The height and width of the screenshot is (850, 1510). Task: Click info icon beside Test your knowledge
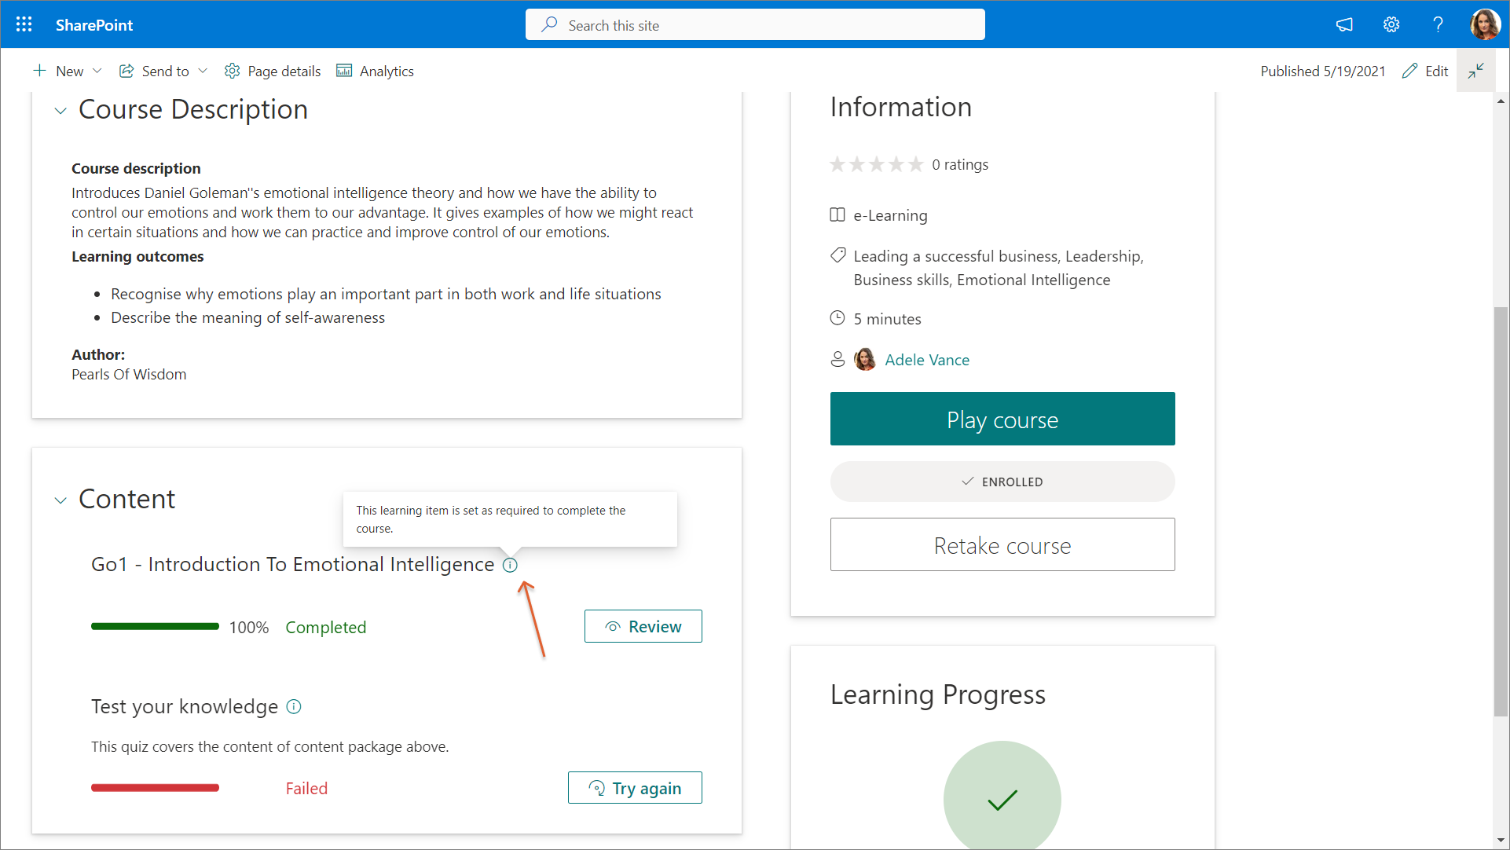[294, 706]
